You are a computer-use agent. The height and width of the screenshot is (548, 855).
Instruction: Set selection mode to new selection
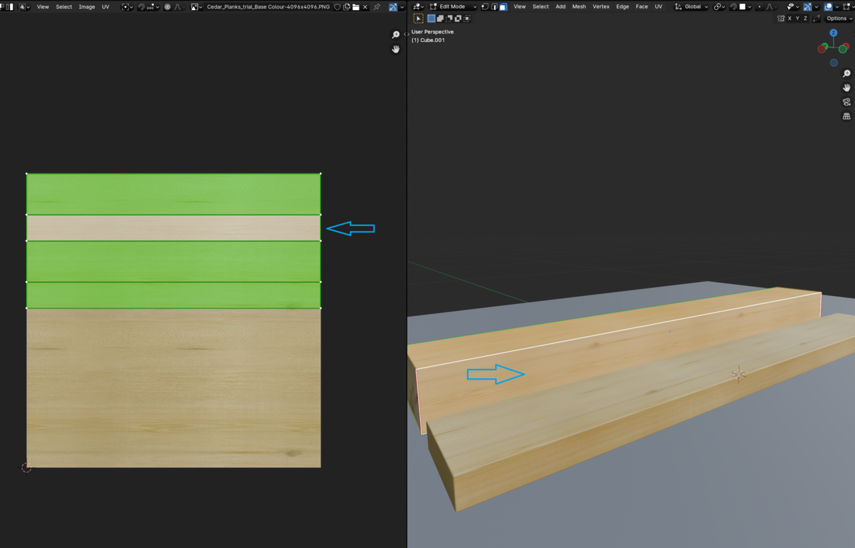[431, 19]
